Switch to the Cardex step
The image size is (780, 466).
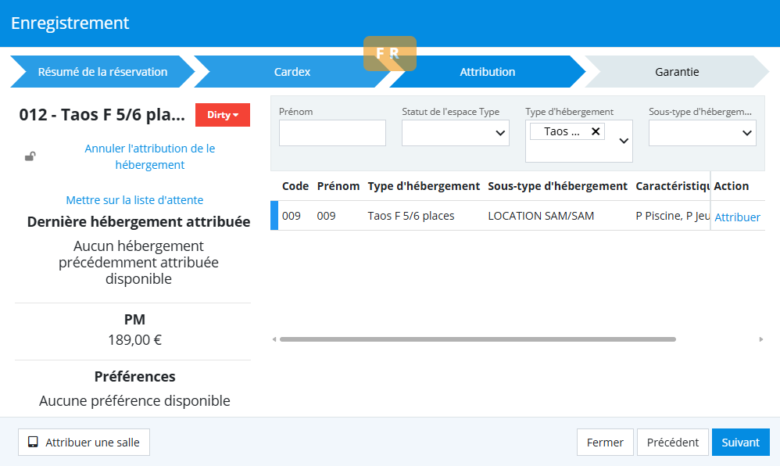click(292, 72)
